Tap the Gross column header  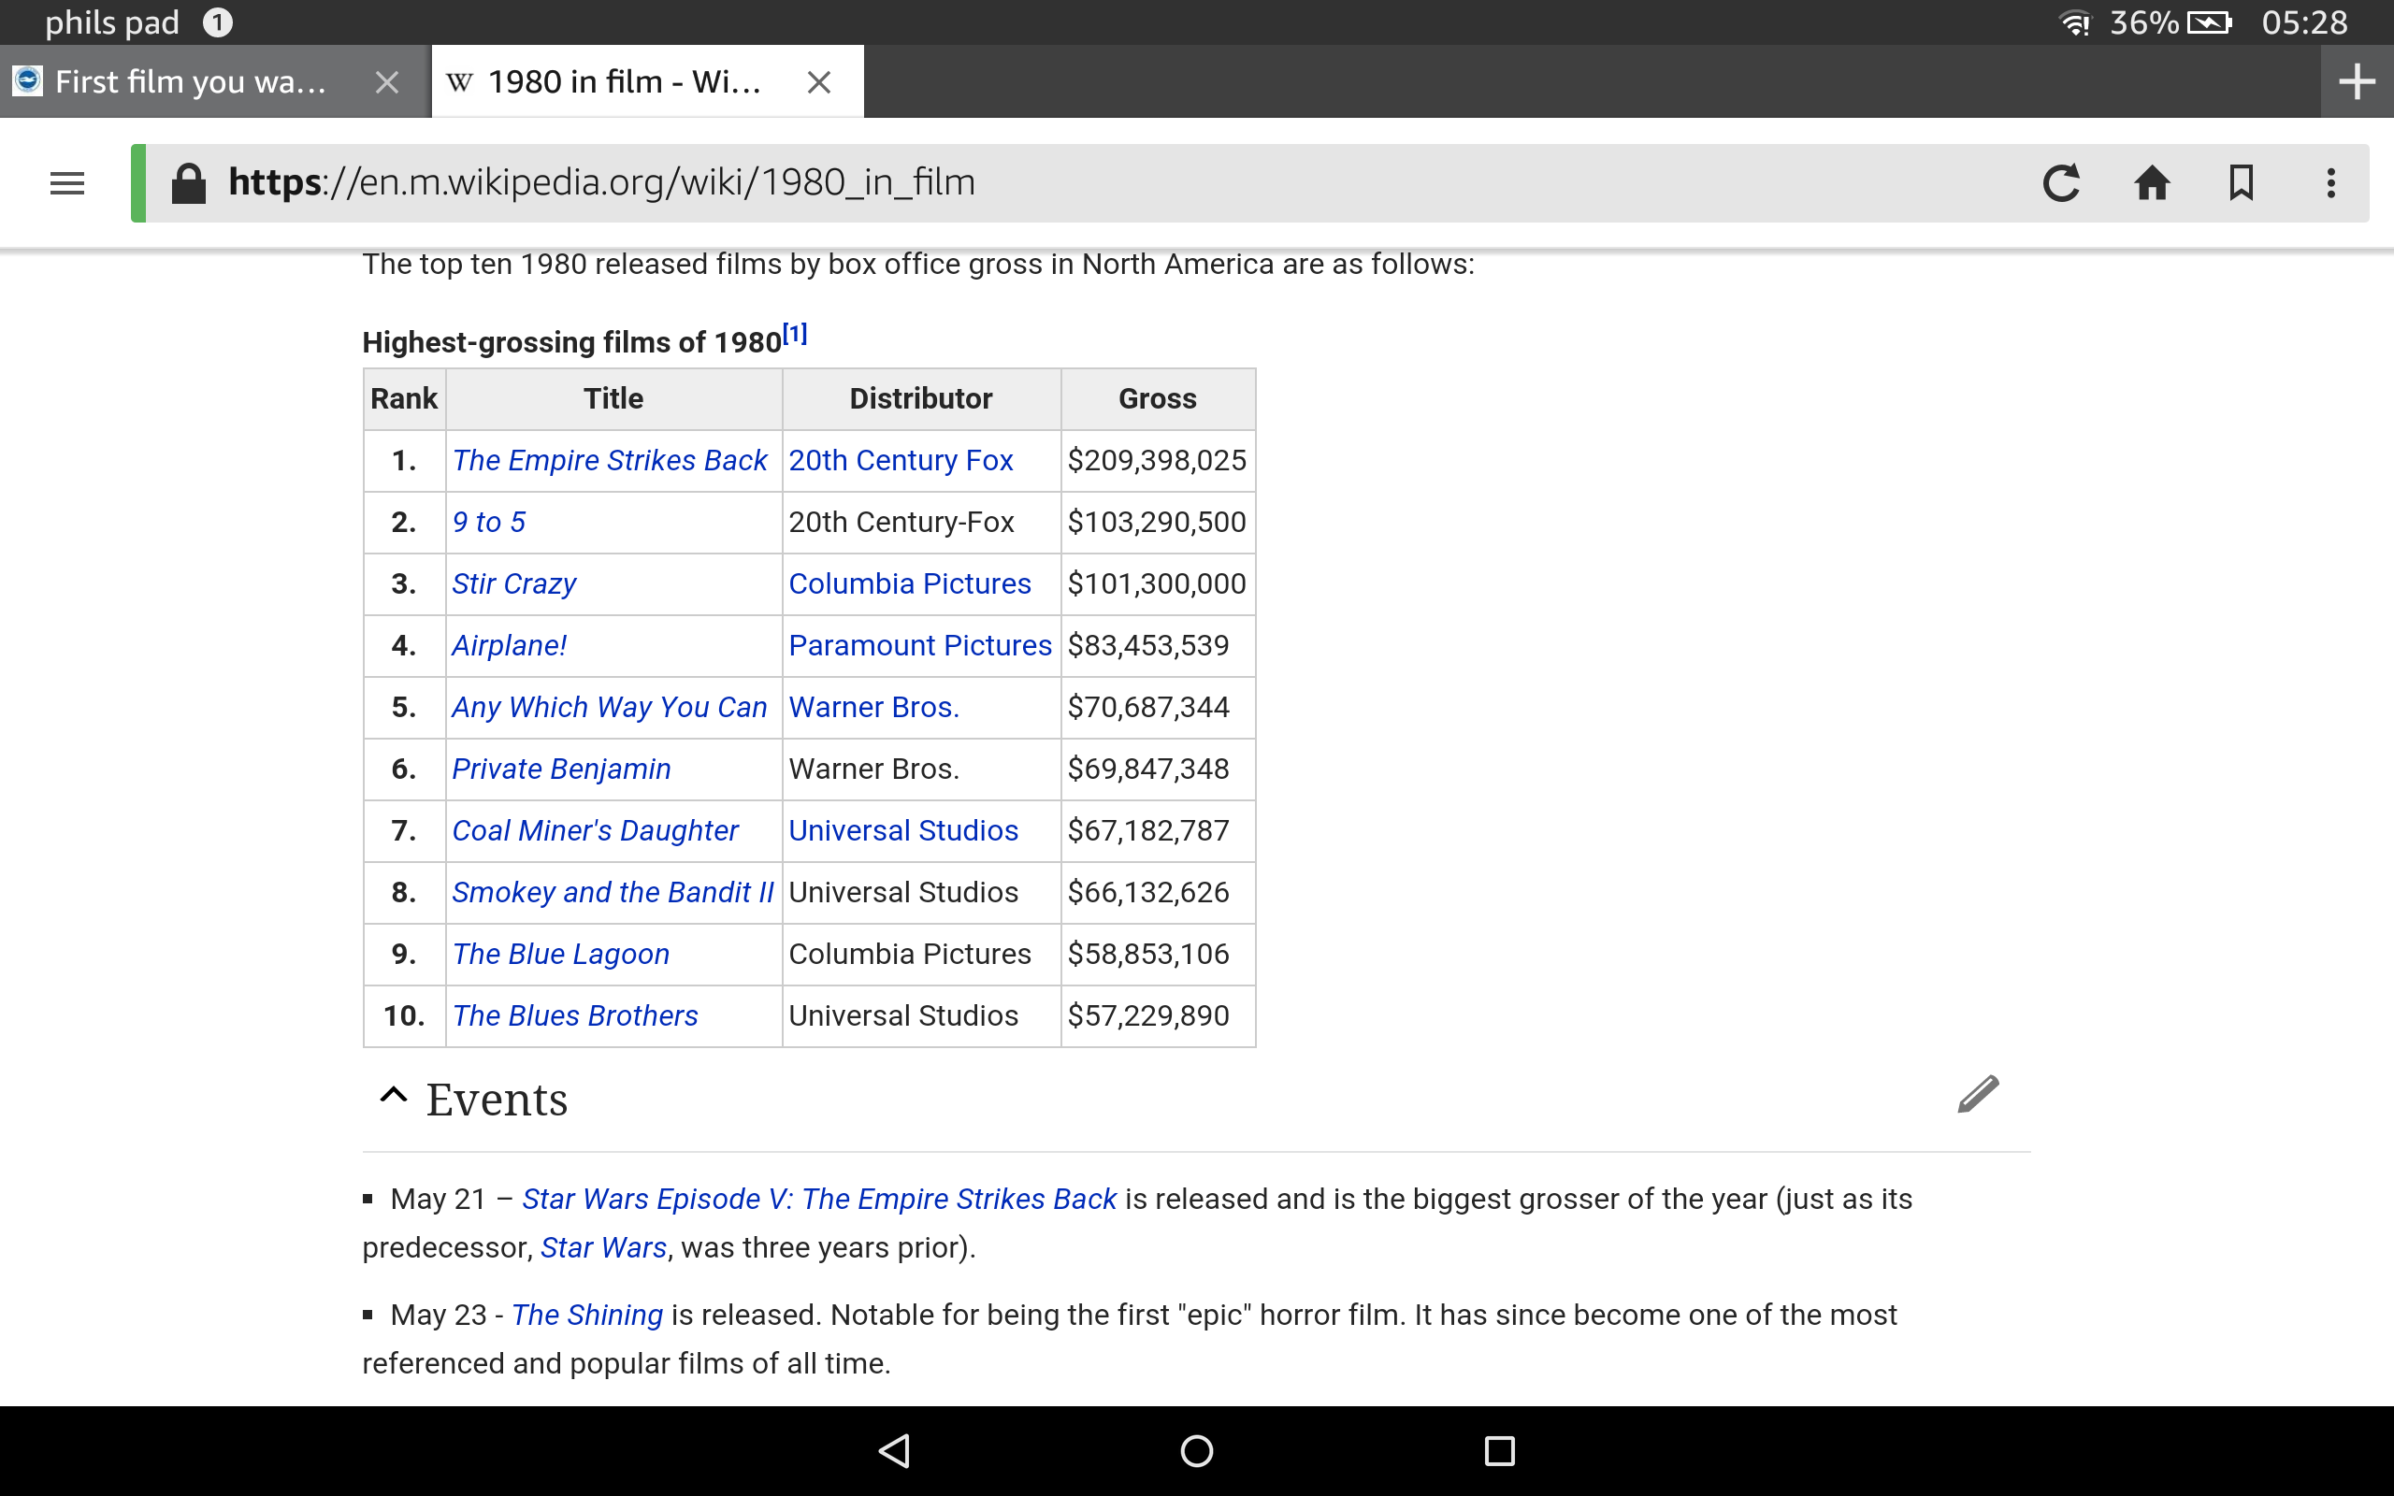tap(1158, 398)
